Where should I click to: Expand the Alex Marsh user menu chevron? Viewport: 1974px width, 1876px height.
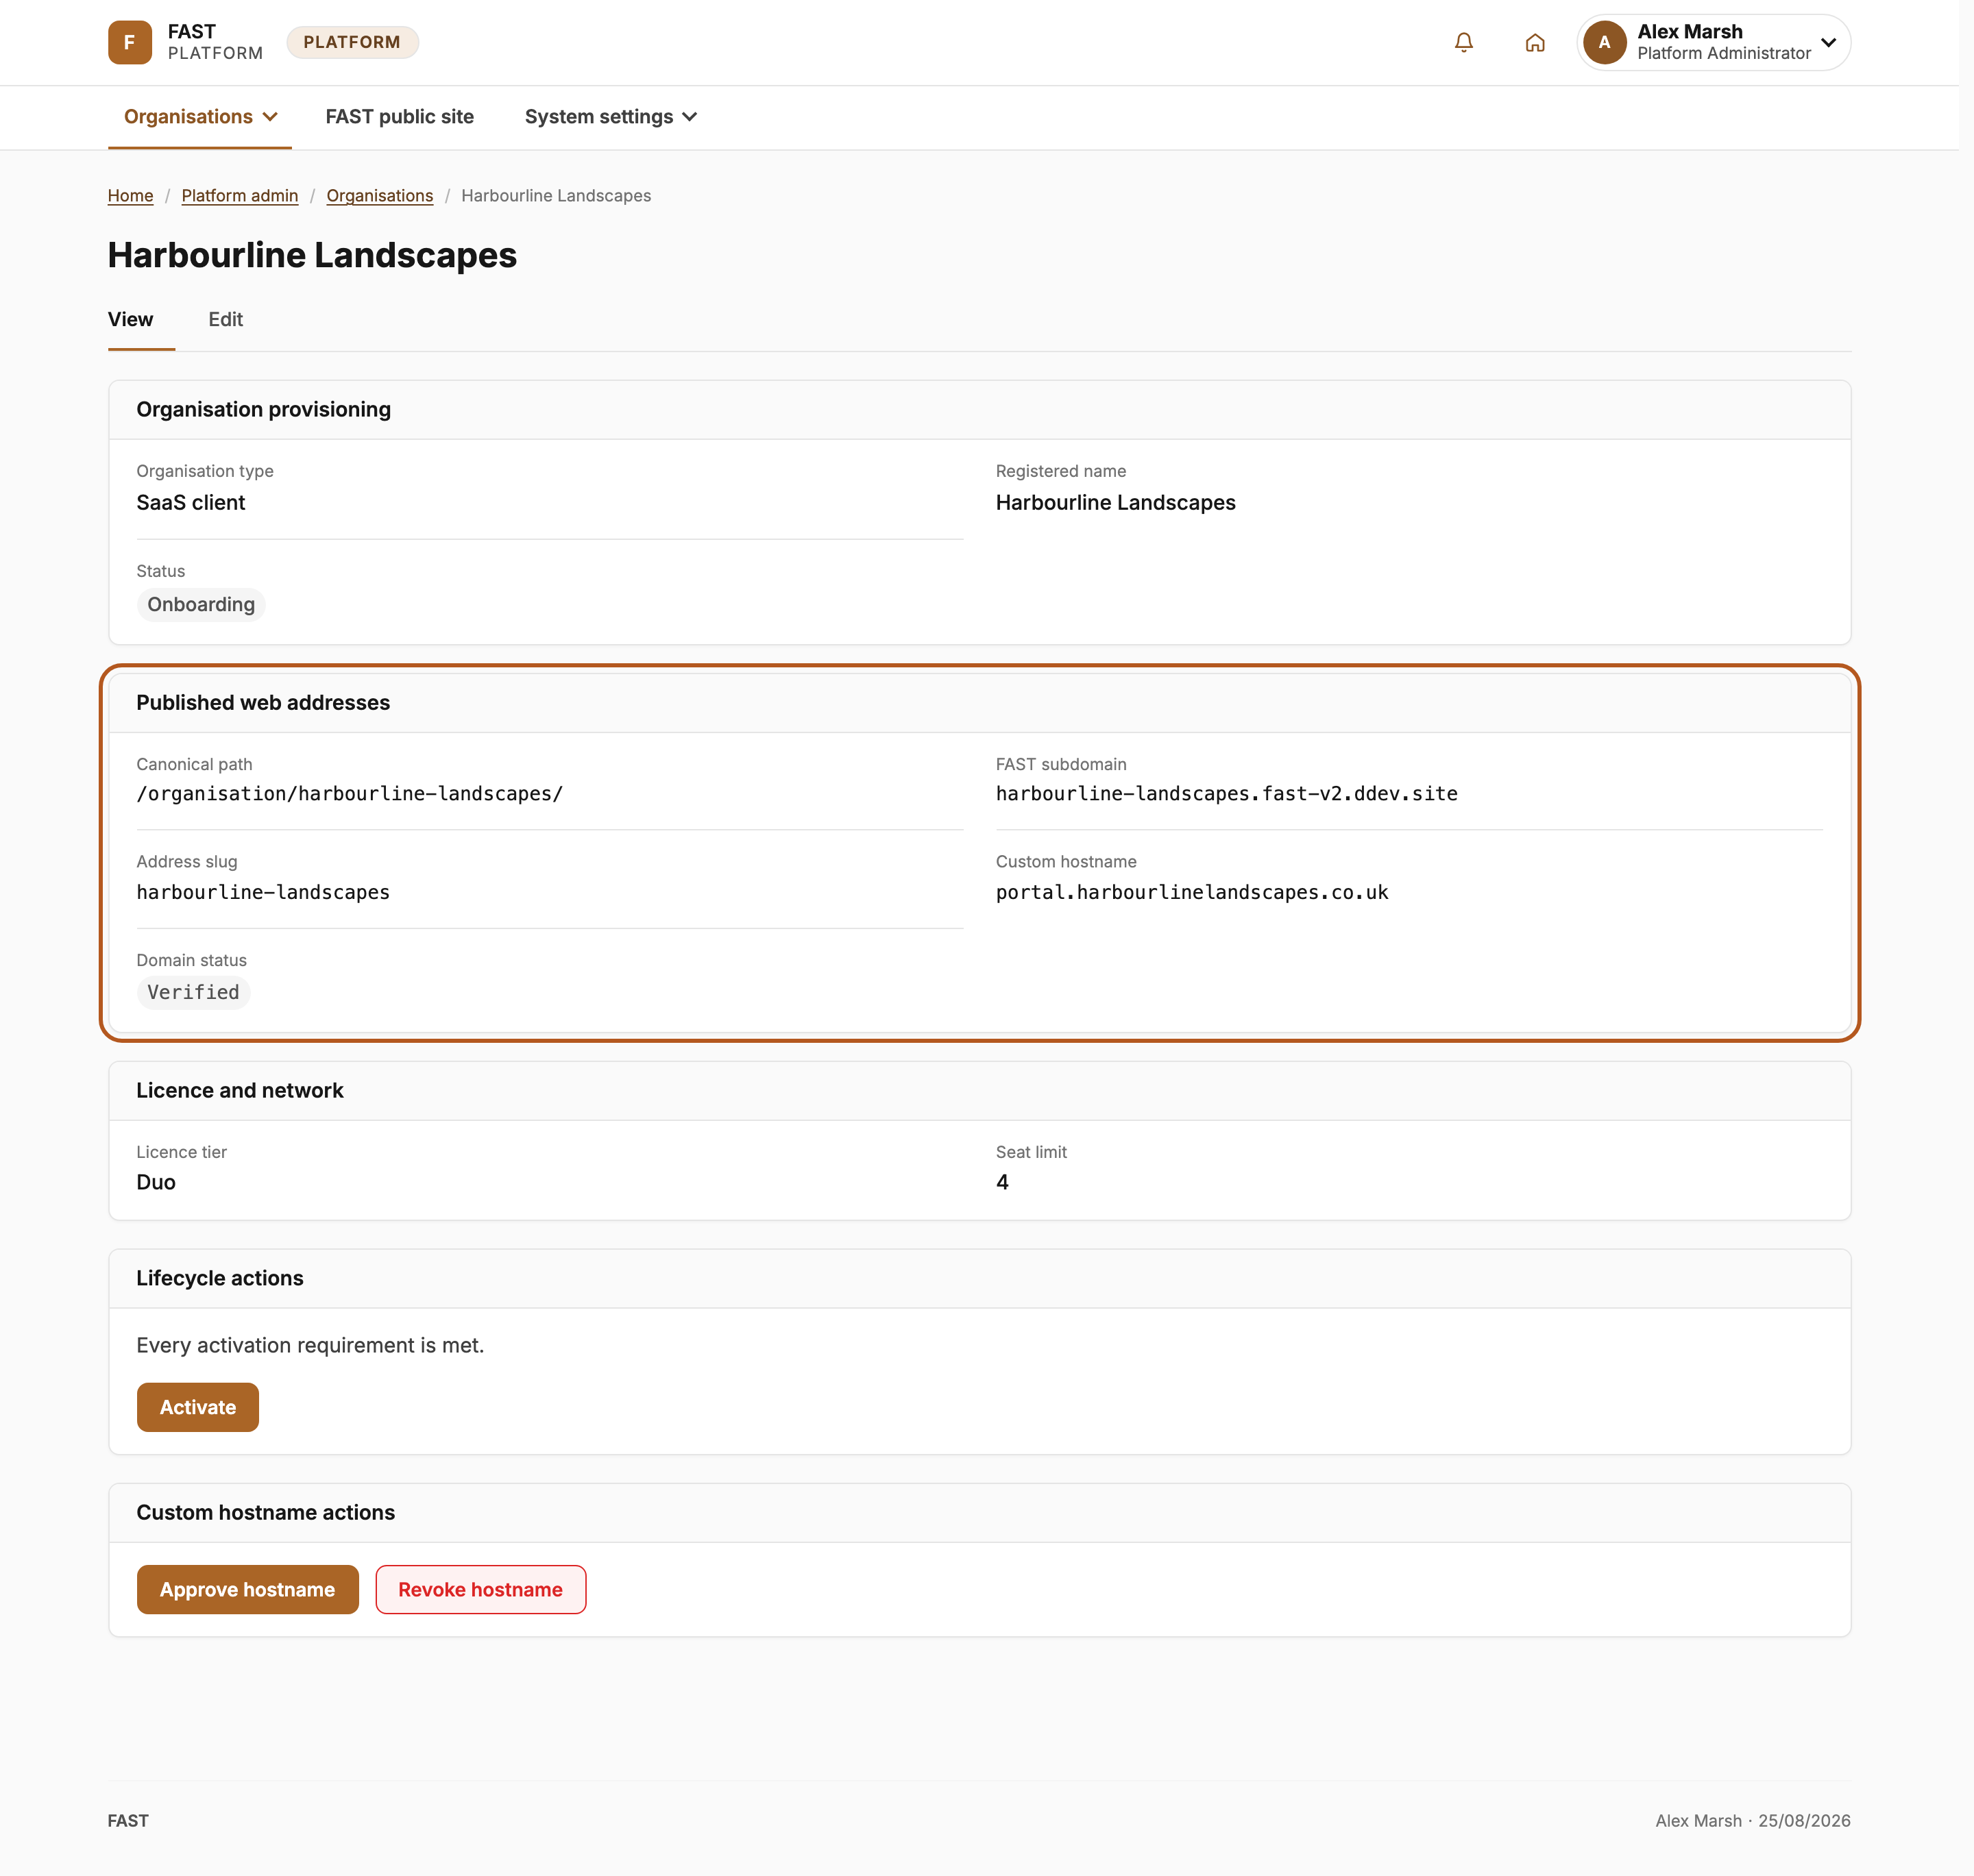tap(1828, 42)
